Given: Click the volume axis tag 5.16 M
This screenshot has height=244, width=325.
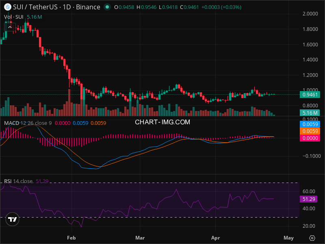Looking at the screenshot, I should tap(310, 113).
